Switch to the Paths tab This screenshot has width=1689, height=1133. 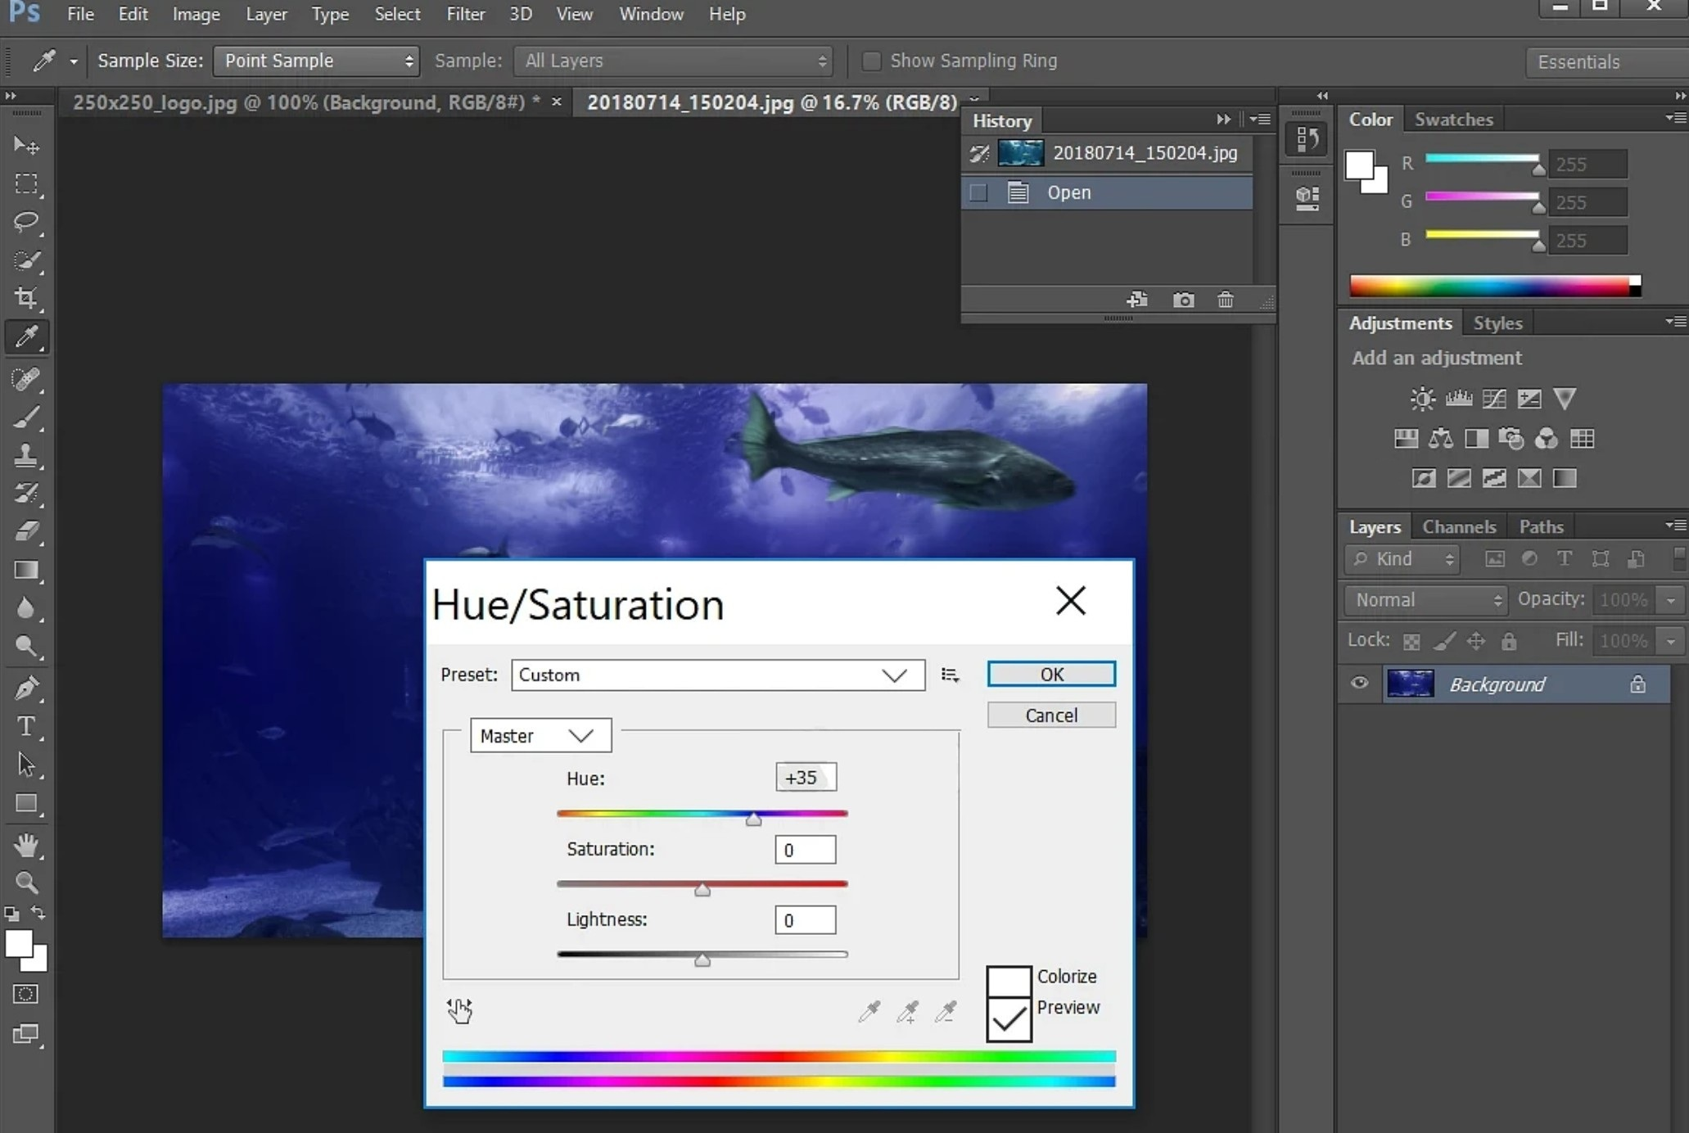click(x=1541, y=526)
